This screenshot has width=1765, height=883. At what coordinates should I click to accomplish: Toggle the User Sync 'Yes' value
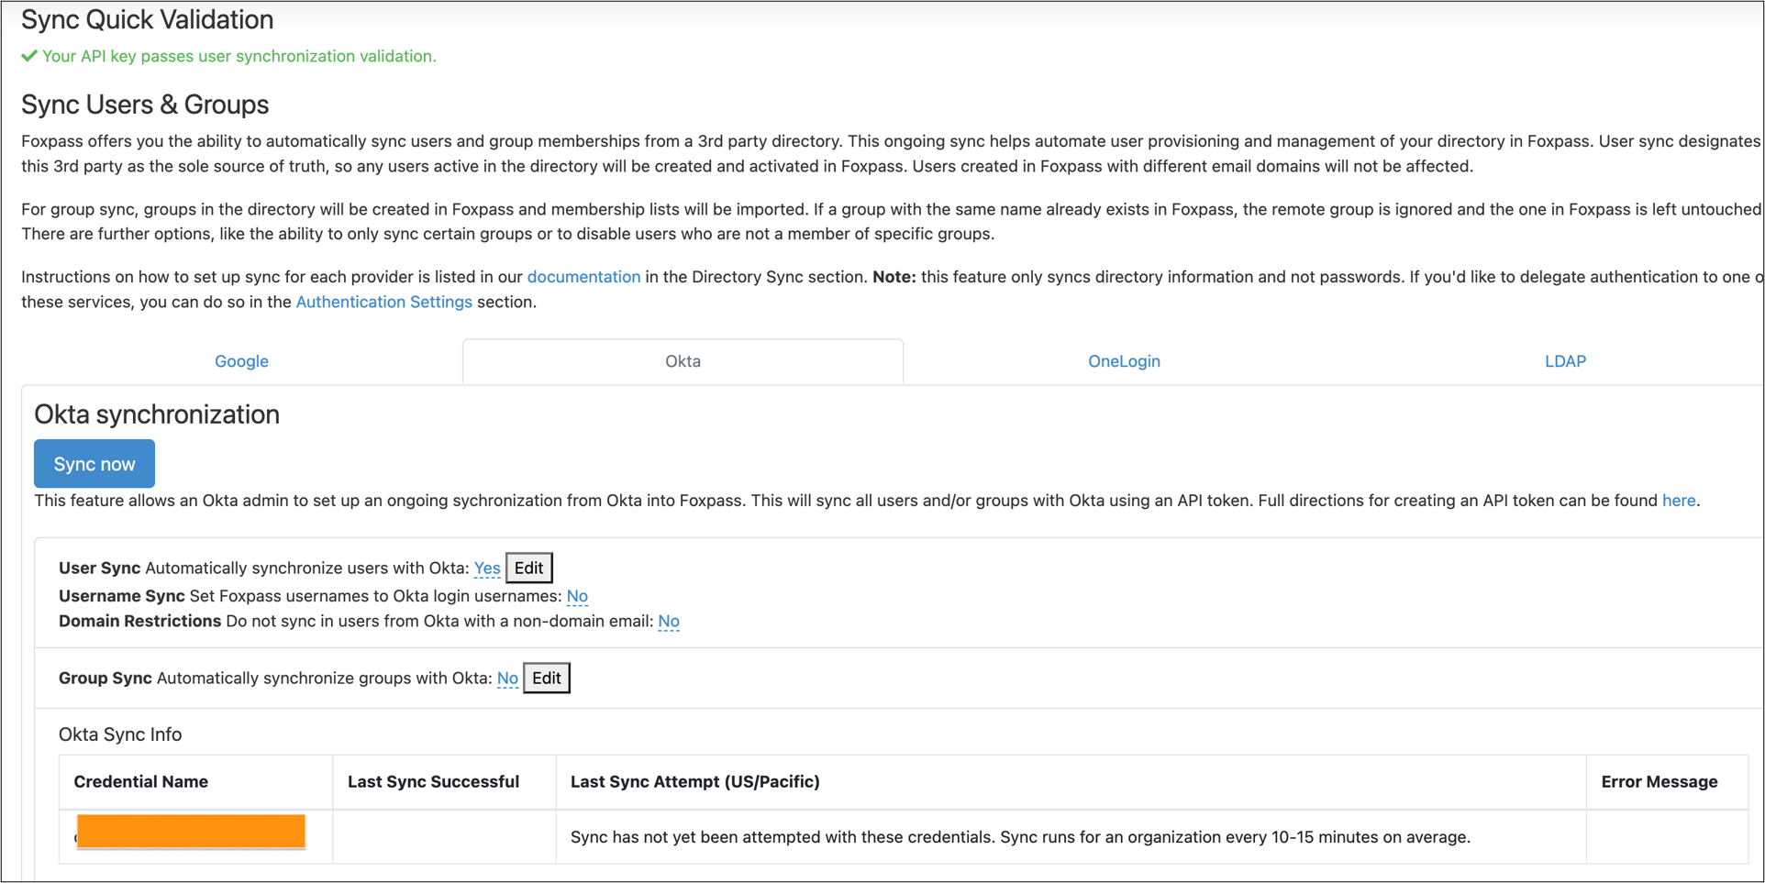487,568
